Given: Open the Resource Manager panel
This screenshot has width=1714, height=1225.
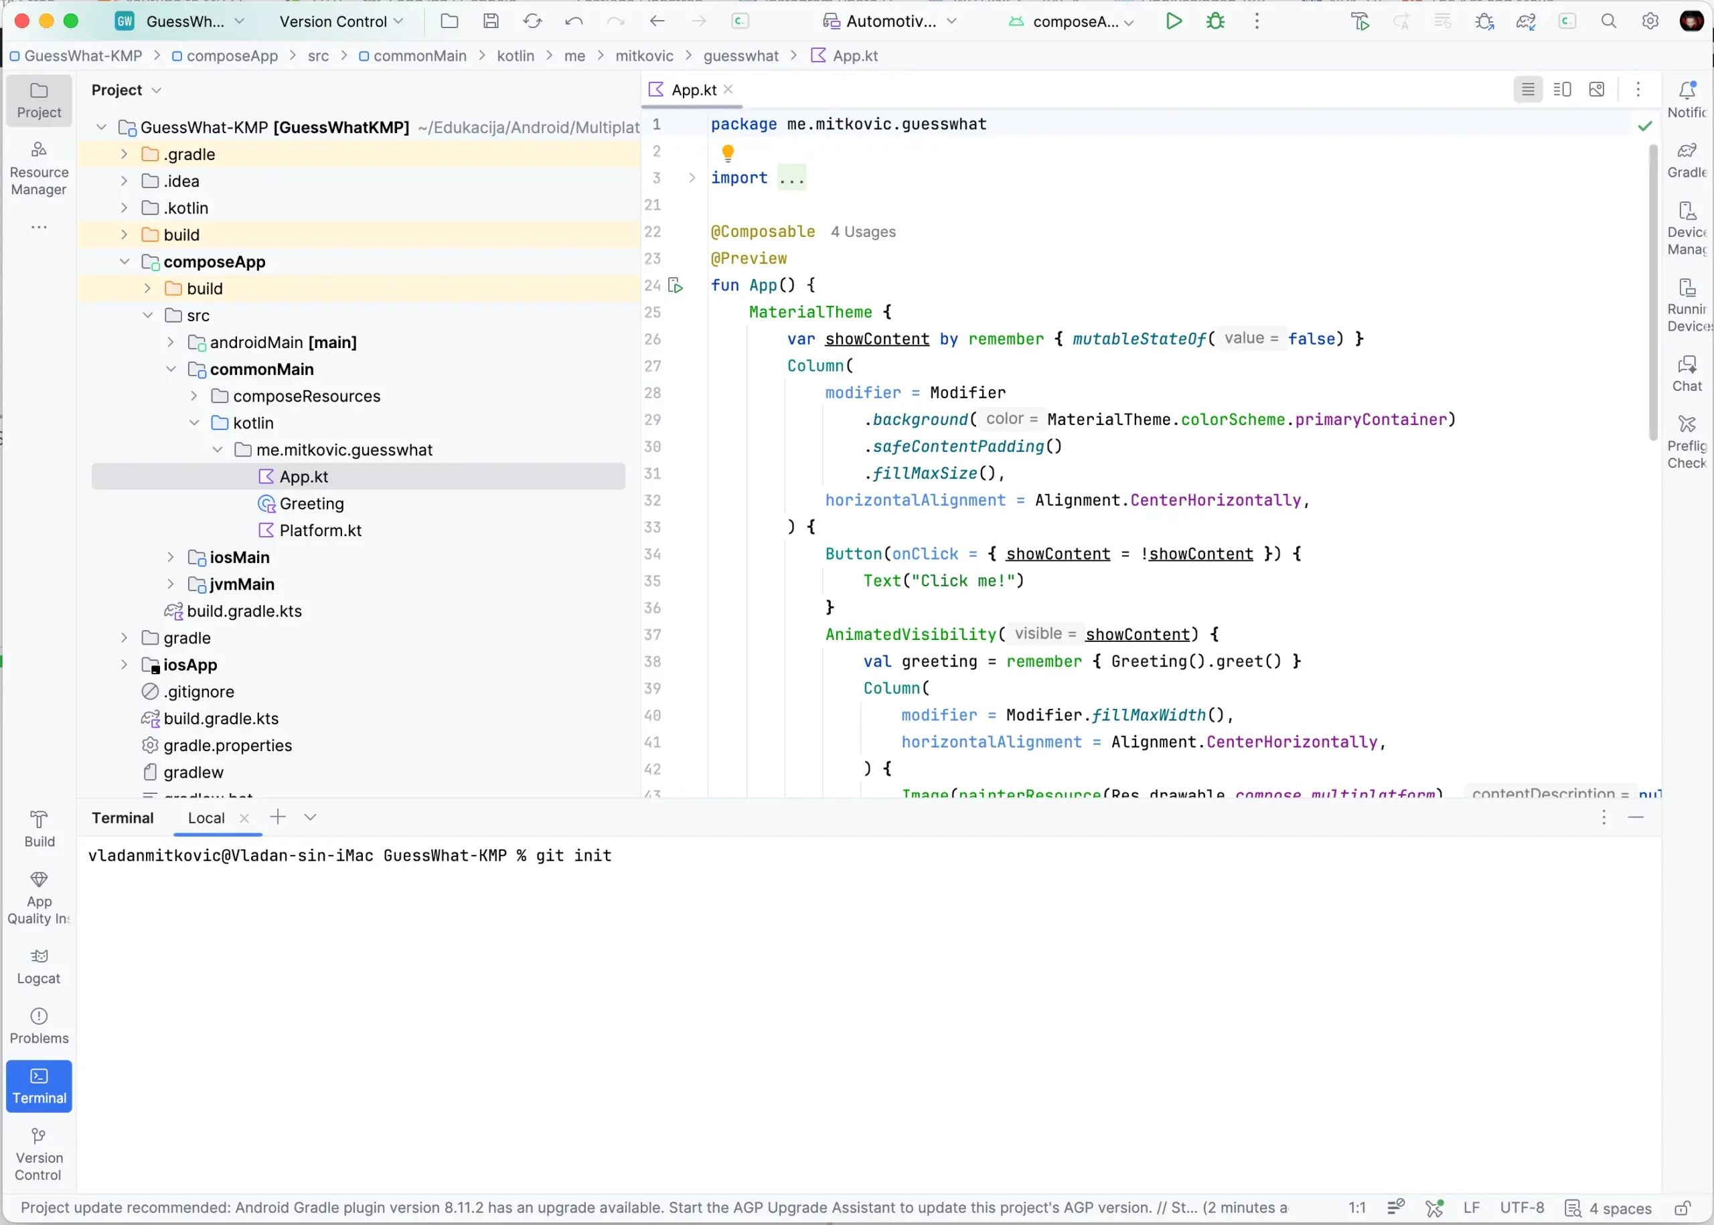Looking at the screenshot, I should 38,168.
